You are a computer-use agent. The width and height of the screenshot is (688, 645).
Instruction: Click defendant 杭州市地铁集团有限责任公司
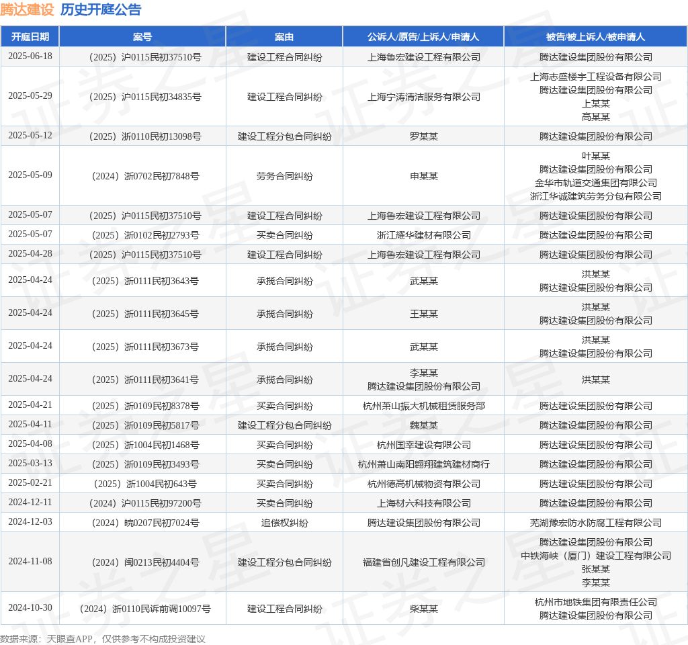tap(596, 602)
